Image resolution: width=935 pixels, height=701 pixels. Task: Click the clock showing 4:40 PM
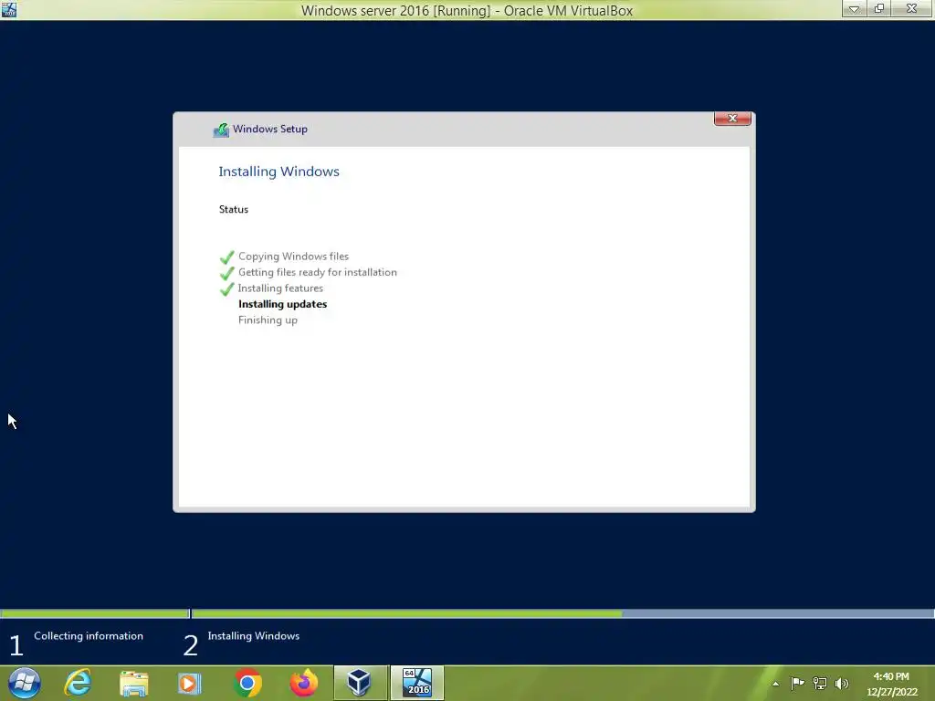click(891, 676)
